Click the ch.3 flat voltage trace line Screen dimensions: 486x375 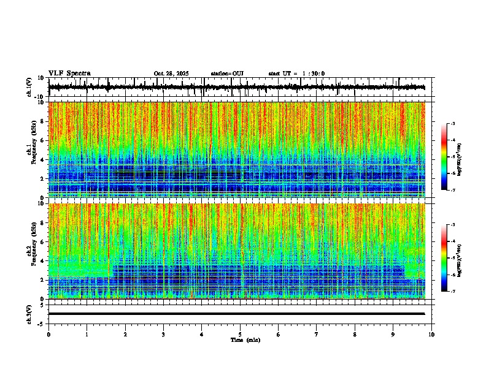(237, 314)
